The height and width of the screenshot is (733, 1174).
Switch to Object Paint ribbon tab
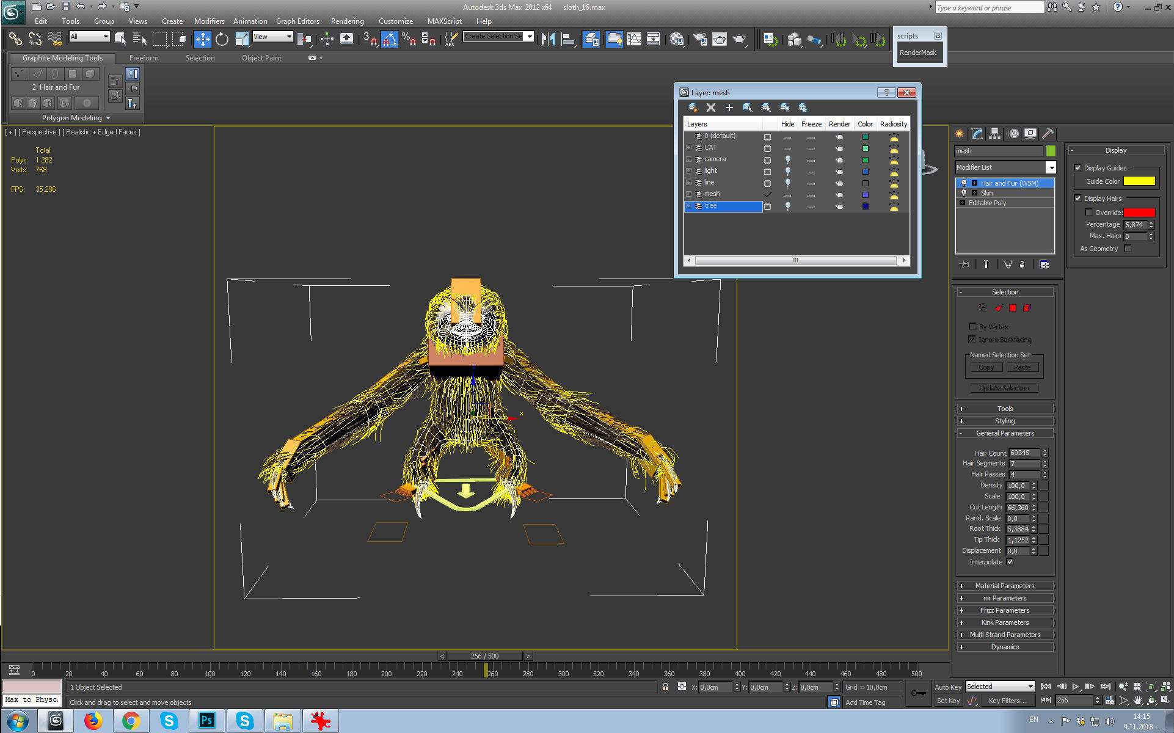click(x=261, y=58)
